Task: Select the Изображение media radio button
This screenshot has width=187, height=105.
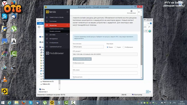Action: (x=124, y=47)
